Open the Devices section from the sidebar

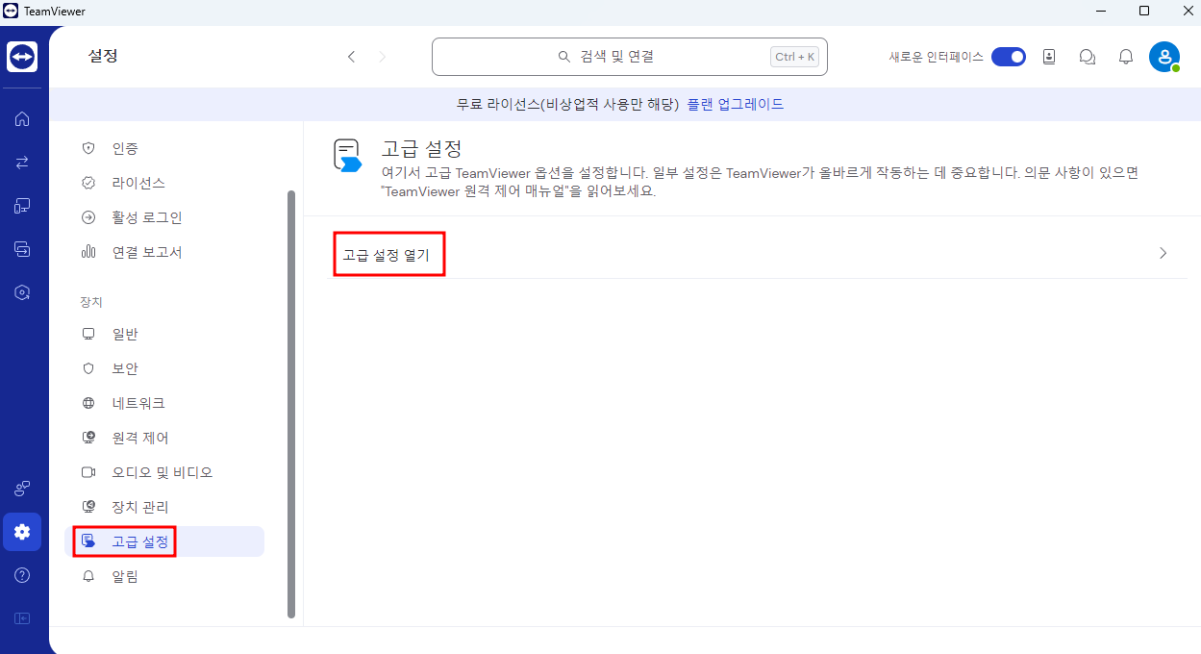coord(22,205)
